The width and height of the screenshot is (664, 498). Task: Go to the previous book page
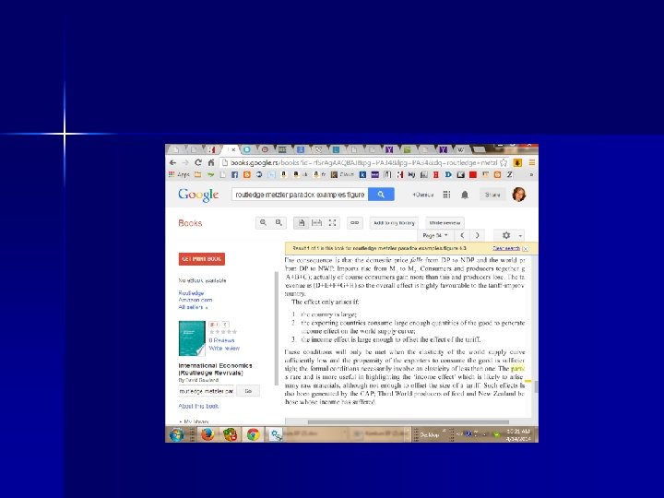click(462, 235)
